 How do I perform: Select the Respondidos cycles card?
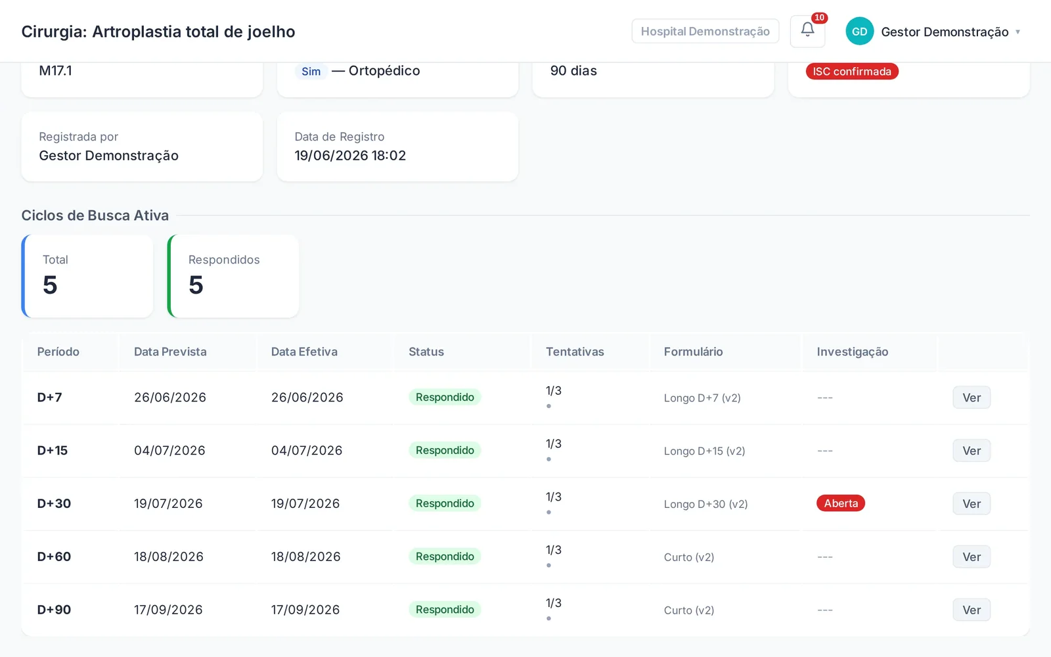233,276
